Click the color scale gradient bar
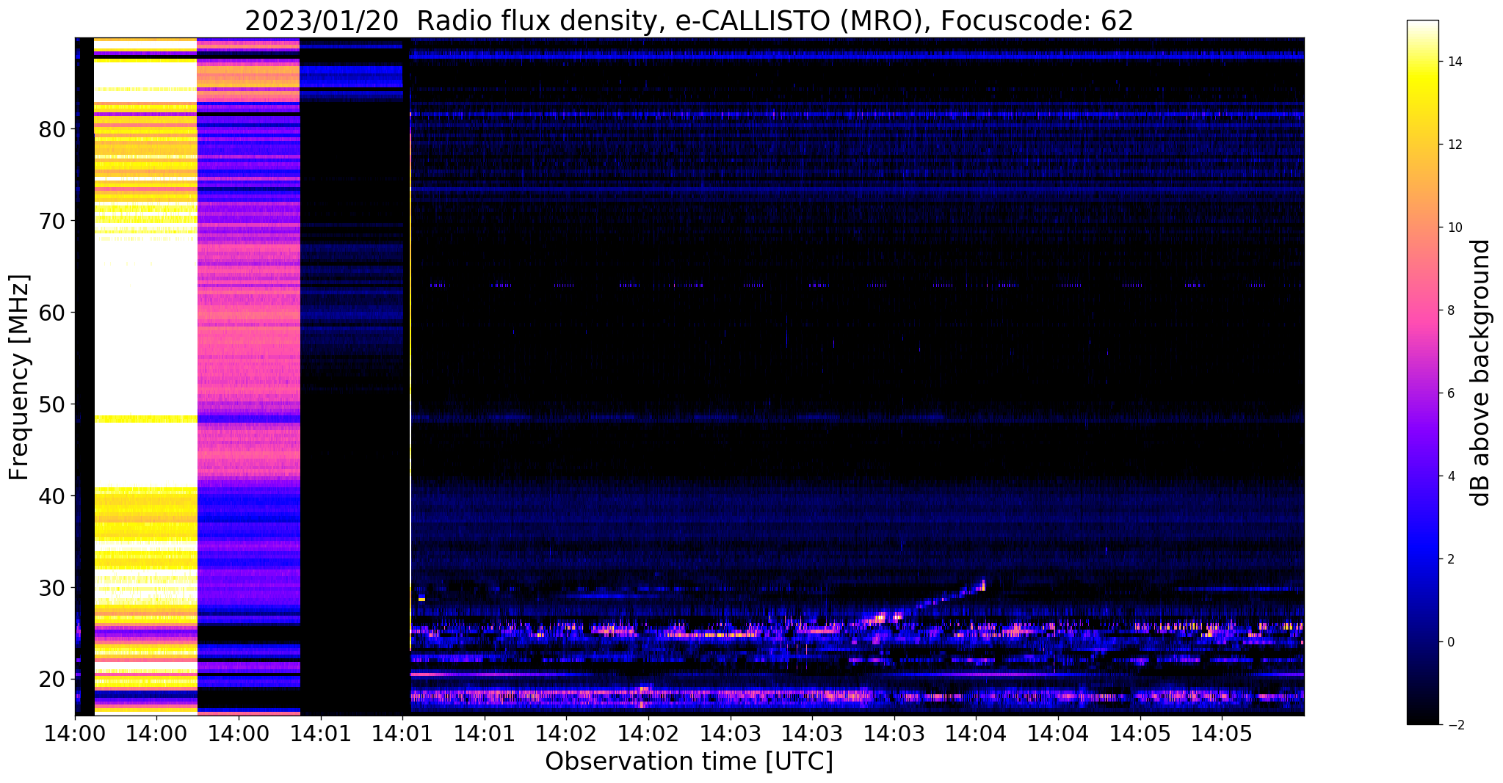This screenshot has height=783, width=1503. coord(1422,373)
